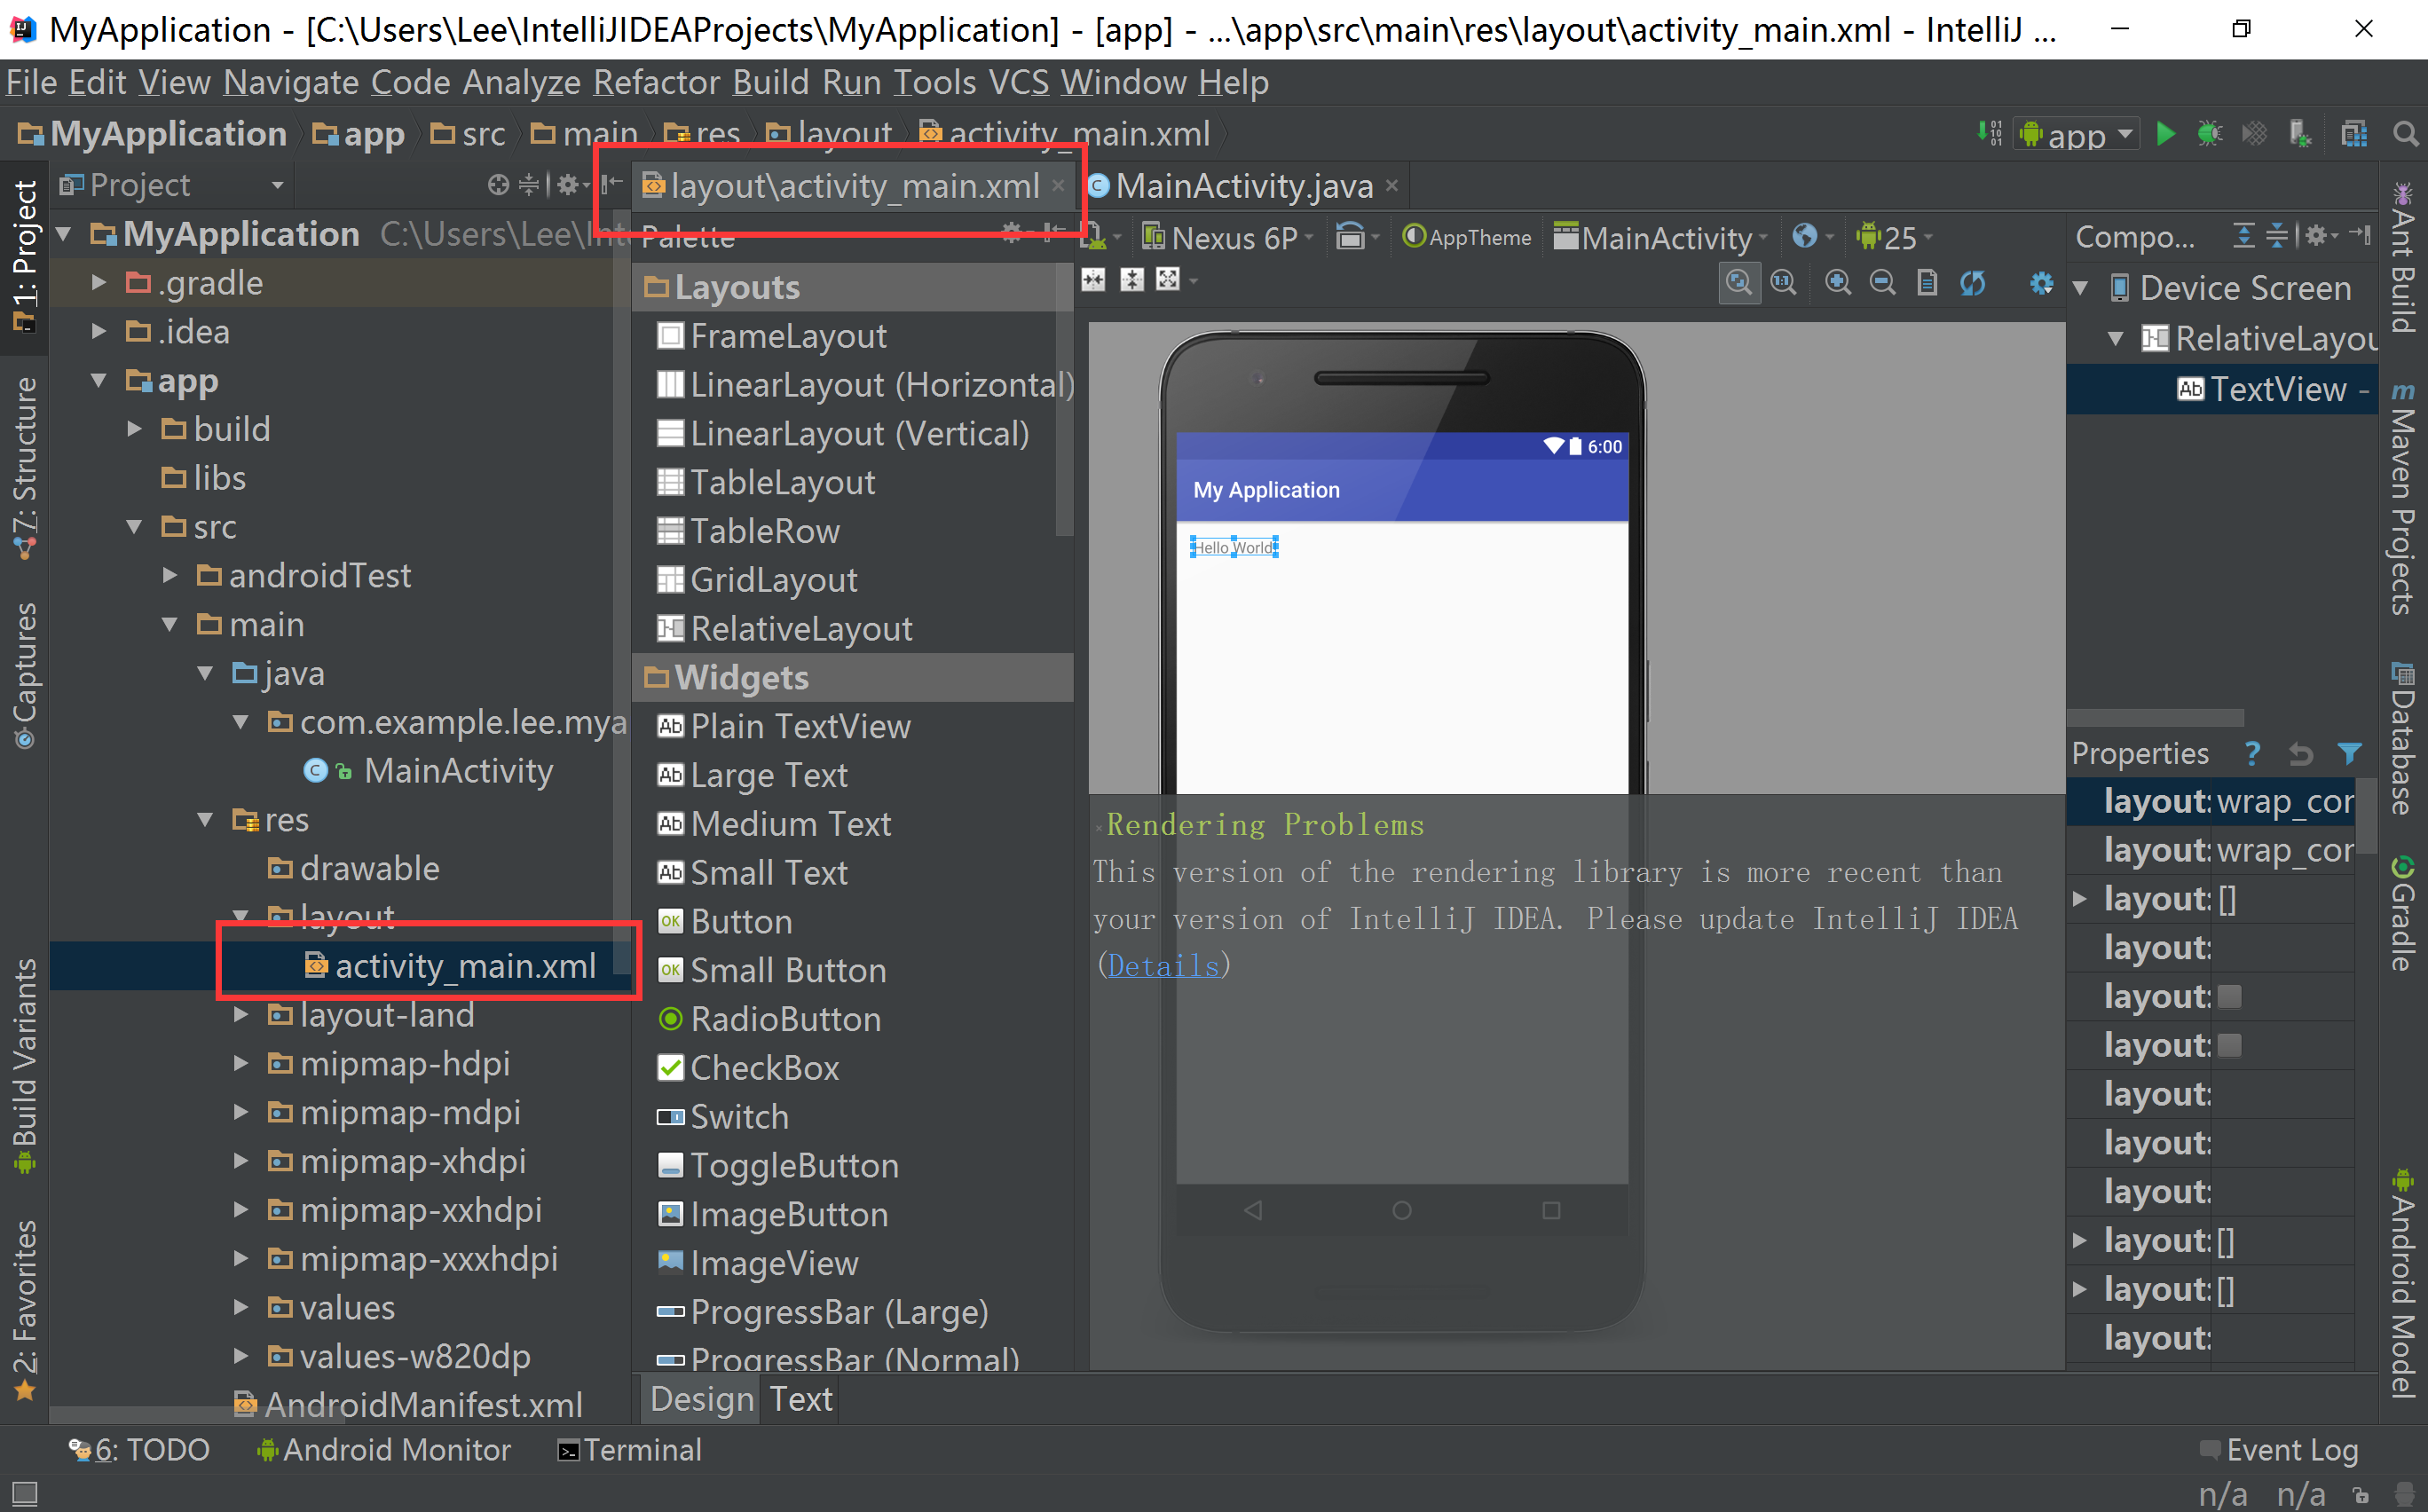
Task: Start debugging with the green bug icon
Action: click(2209, 134)
